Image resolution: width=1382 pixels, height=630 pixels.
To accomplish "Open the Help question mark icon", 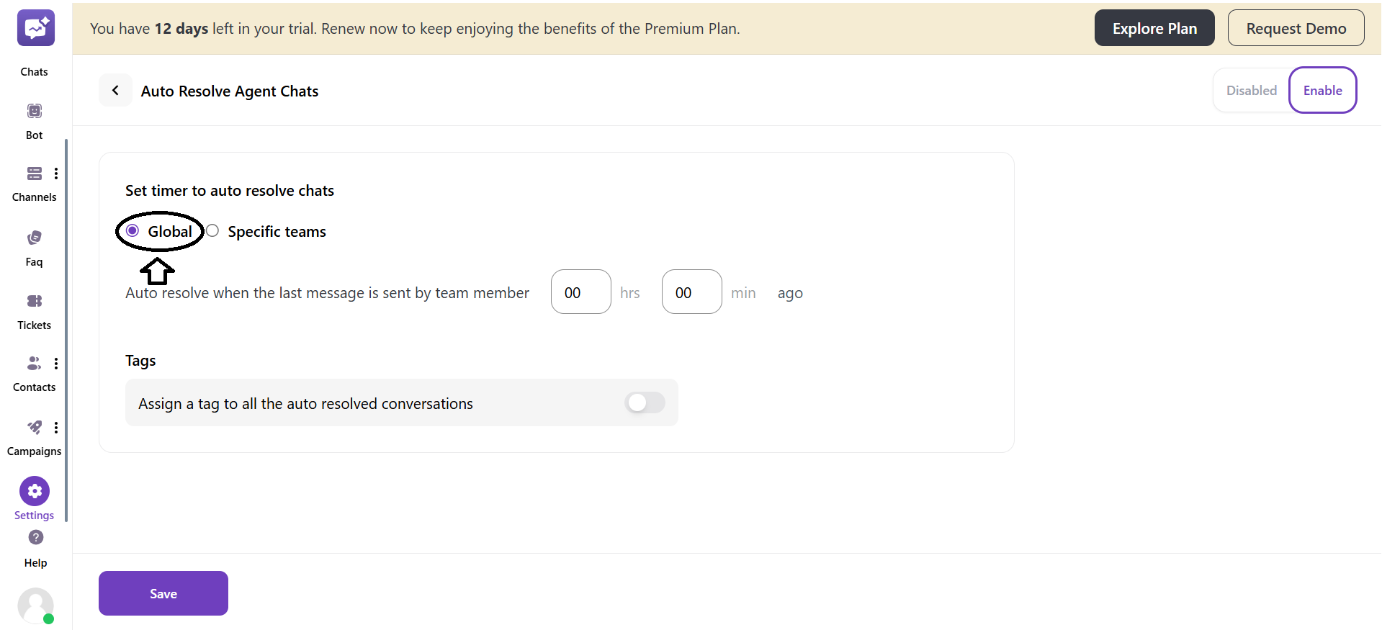I will pos(35,537).
